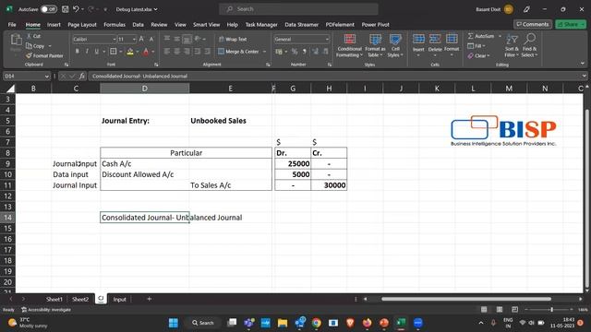
Task: Apply Percent Style
Action: [x=295, y=52]
